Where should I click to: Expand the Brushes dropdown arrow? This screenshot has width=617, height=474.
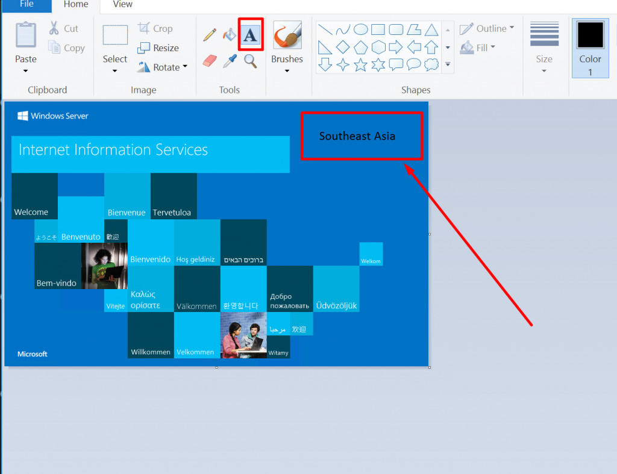pos(287,71)
